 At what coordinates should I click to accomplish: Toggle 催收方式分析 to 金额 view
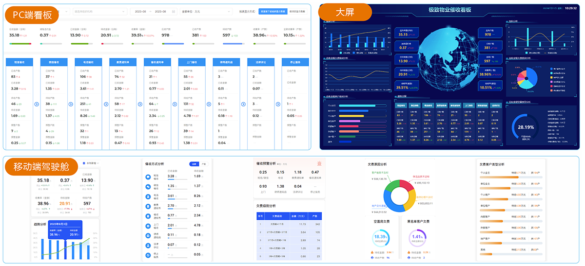click(x=194, y=164)
